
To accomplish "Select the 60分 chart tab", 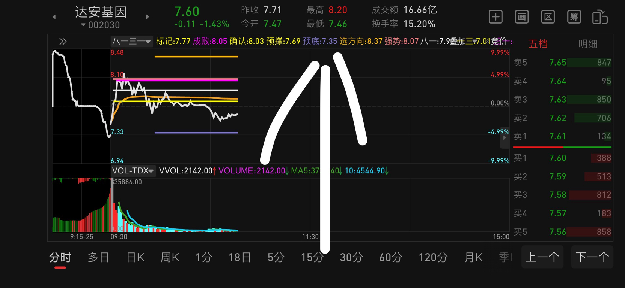I will (391, 258).
